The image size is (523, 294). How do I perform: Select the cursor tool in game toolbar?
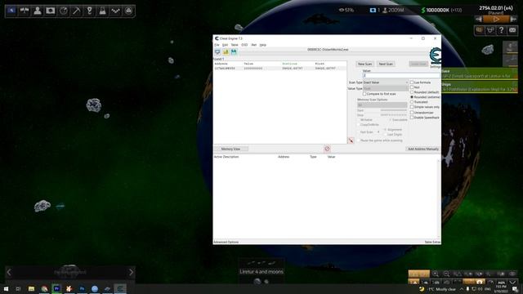pyautogui.click(x=11, y=11)
